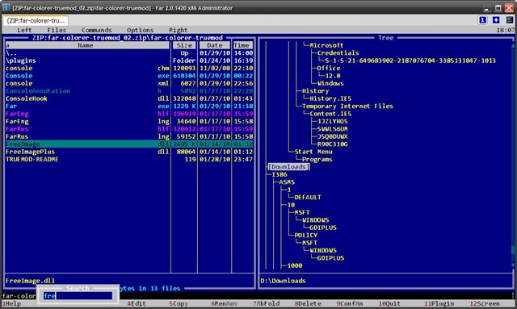517x309 pixels.
Task: Select the \plugins folder row
Action: (129, 61)
